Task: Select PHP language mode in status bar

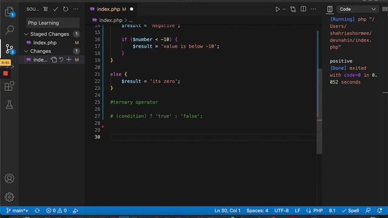Action: coord(318,211)
